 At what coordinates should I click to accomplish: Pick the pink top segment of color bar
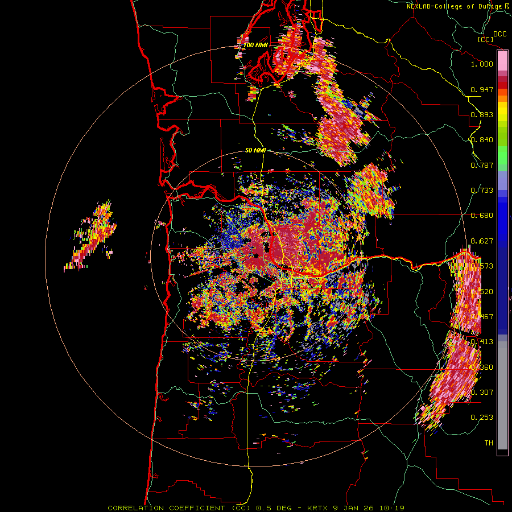tap(502, 61)
